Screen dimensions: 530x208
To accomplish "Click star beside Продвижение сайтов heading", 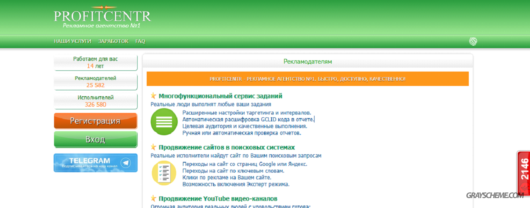I will pyautogui.click(x=153, y=147).
